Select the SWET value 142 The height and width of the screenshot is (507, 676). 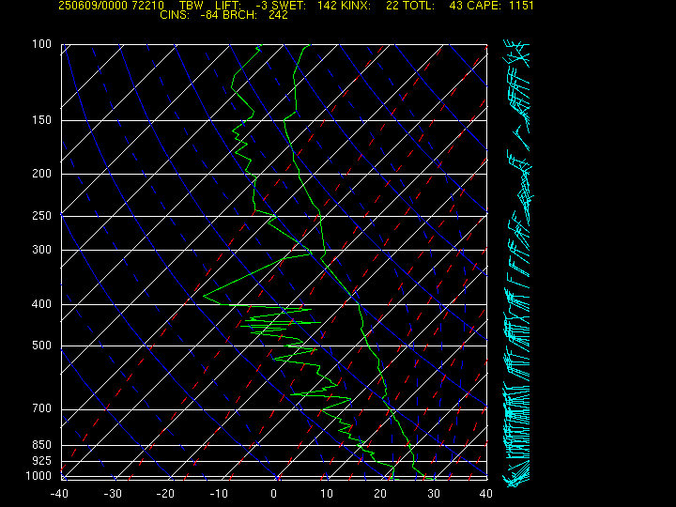click(x=327, y=6)
